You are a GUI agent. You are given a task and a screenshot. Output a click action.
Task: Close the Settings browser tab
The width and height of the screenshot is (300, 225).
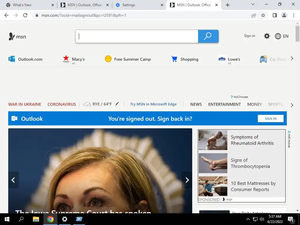(x=162, y=5)
